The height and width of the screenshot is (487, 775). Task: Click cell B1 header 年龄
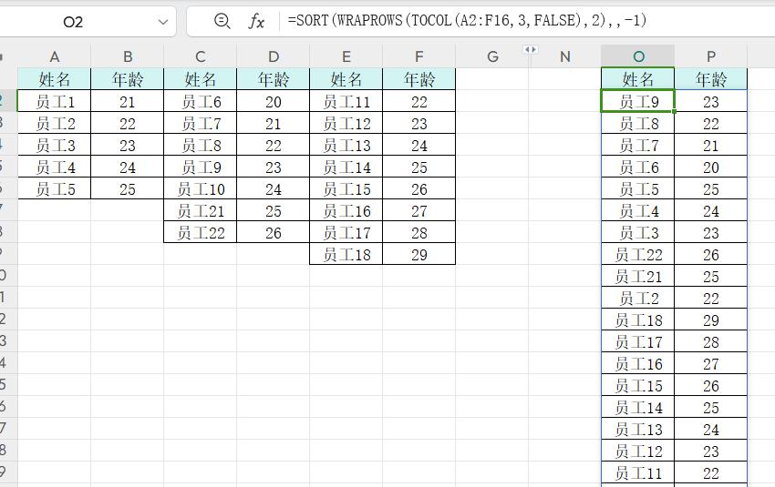(x=128, y=79)
